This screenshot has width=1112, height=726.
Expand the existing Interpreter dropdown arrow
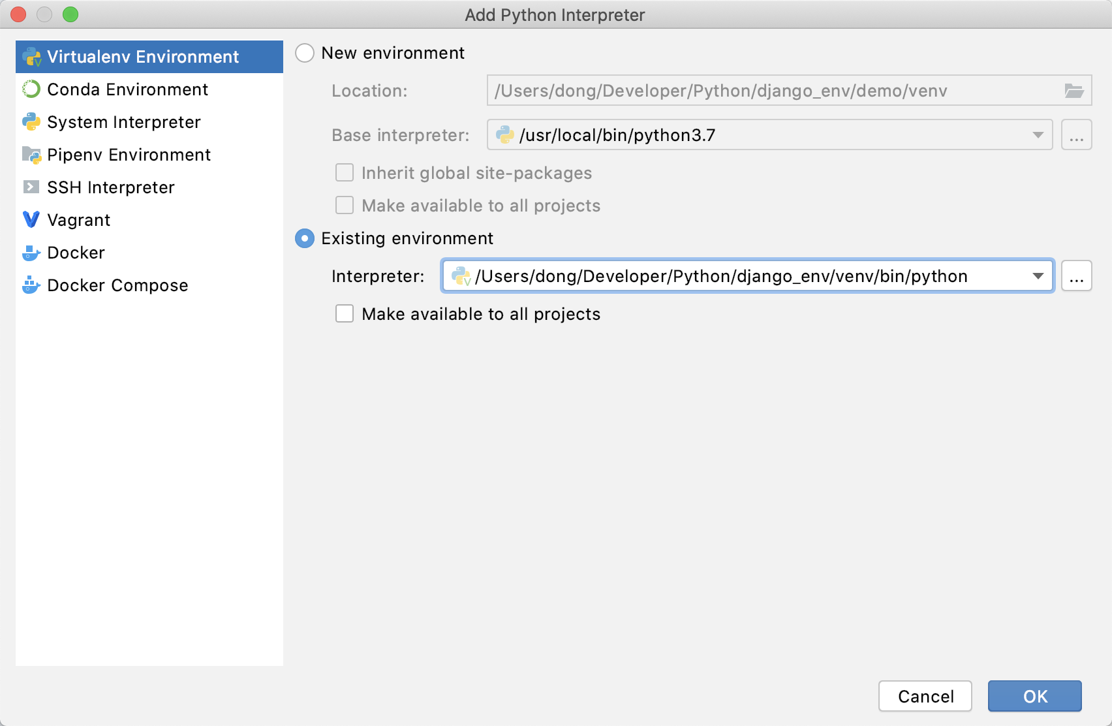(x=1038, y=276)
